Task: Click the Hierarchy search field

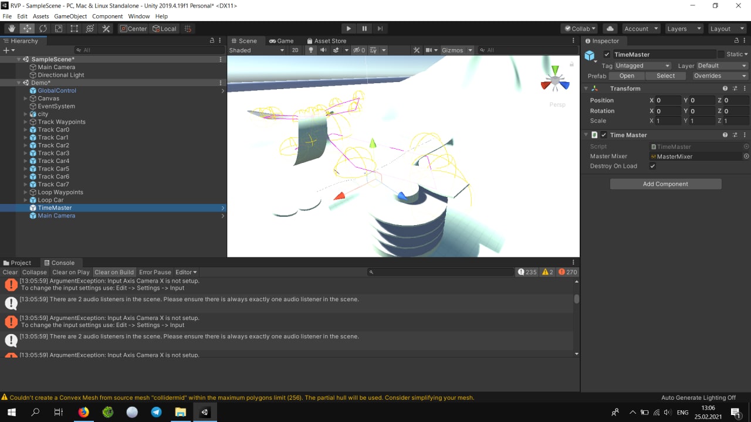Action: click(x=149, y=50)
